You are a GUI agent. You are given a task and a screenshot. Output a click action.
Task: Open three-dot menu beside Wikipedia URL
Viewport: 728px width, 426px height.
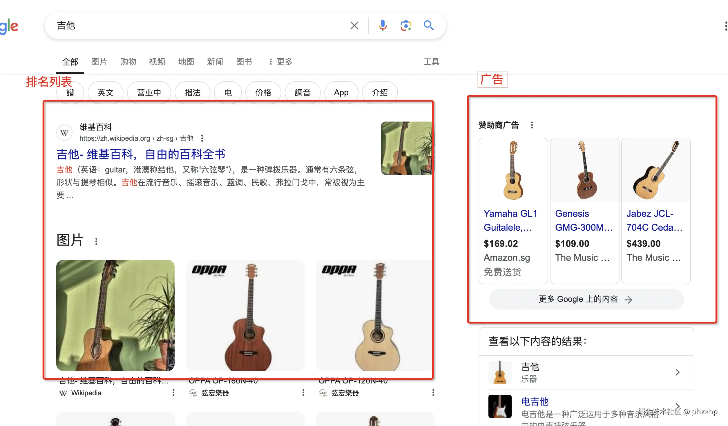202,138
